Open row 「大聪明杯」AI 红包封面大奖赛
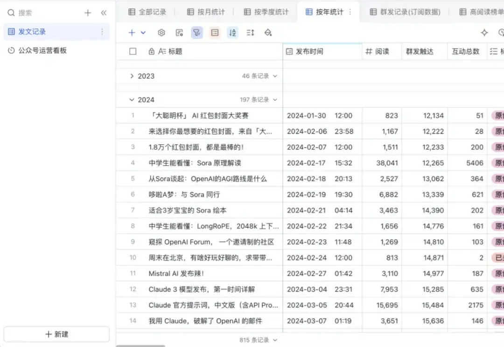504x347 pixels. pyautogui.click(x=198, y=116)
